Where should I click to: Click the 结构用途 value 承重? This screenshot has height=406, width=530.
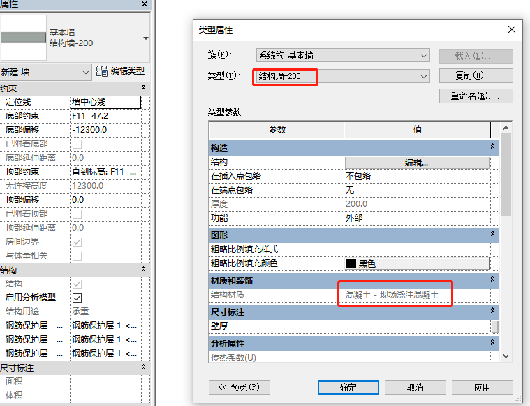click(x=105, y=312)
